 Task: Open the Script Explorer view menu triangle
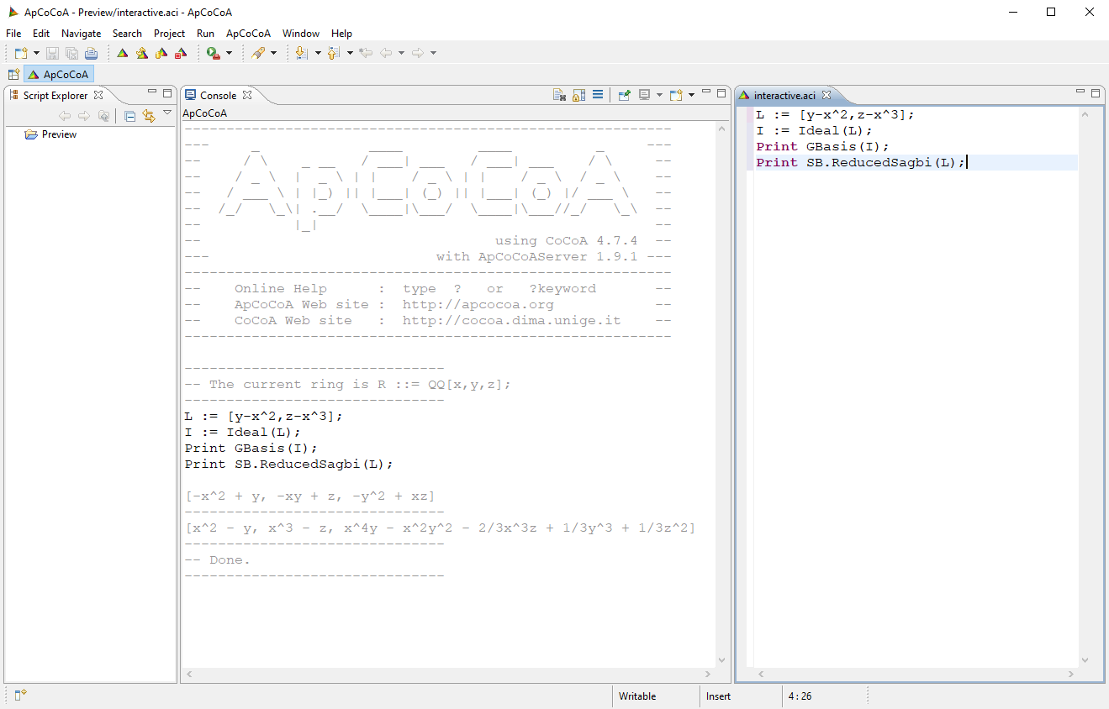[x=167, y=113]
